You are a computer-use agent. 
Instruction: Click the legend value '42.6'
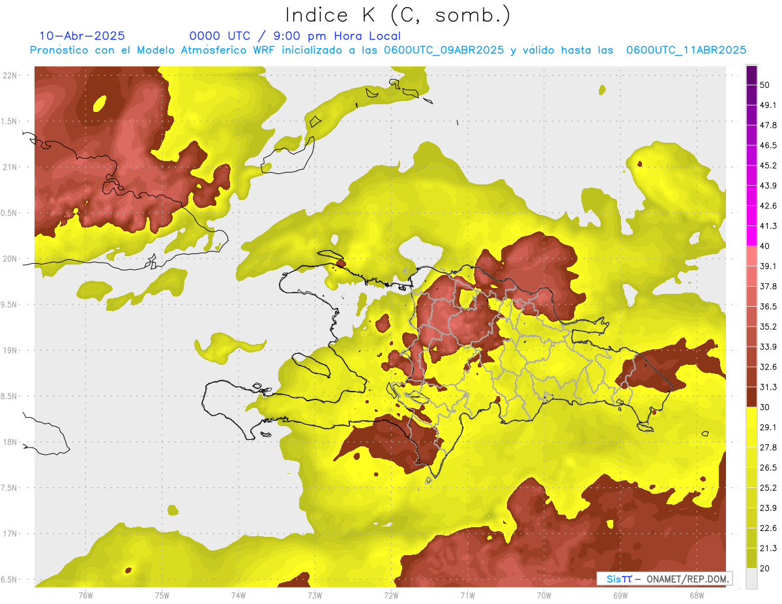point(768,206)
